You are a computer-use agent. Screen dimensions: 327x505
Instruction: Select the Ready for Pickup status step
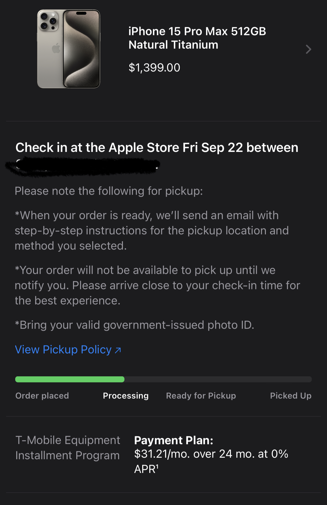point(201,396)
